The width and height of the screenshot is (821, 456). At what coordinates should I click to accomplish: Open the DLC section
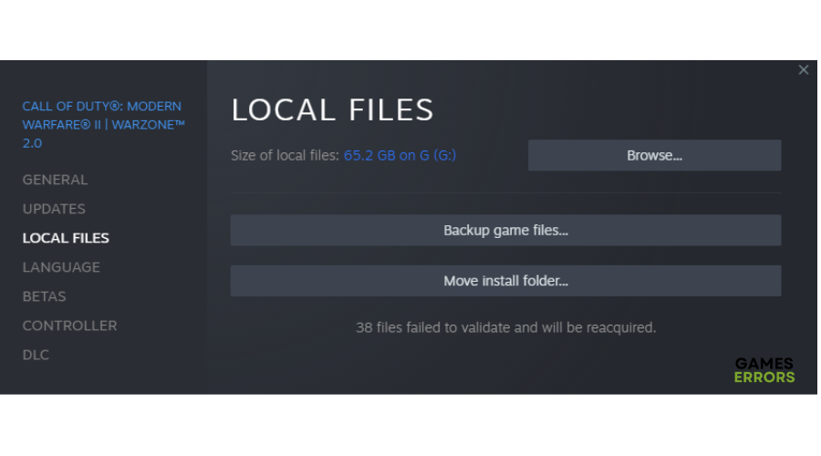(36, 355)
